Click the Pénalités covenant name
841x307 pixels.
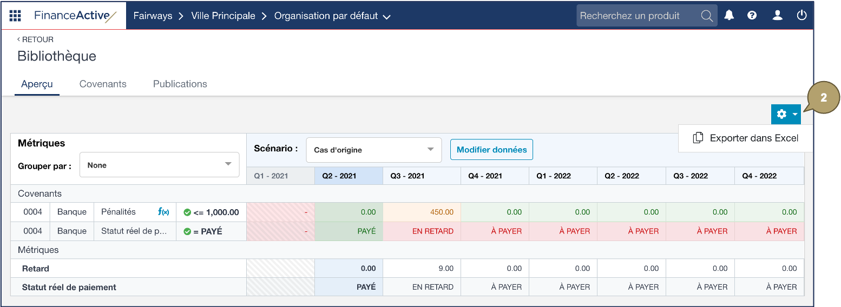119,212
